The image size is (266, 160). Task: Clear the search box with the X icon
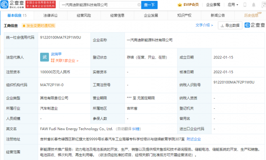tap(139, 5)
